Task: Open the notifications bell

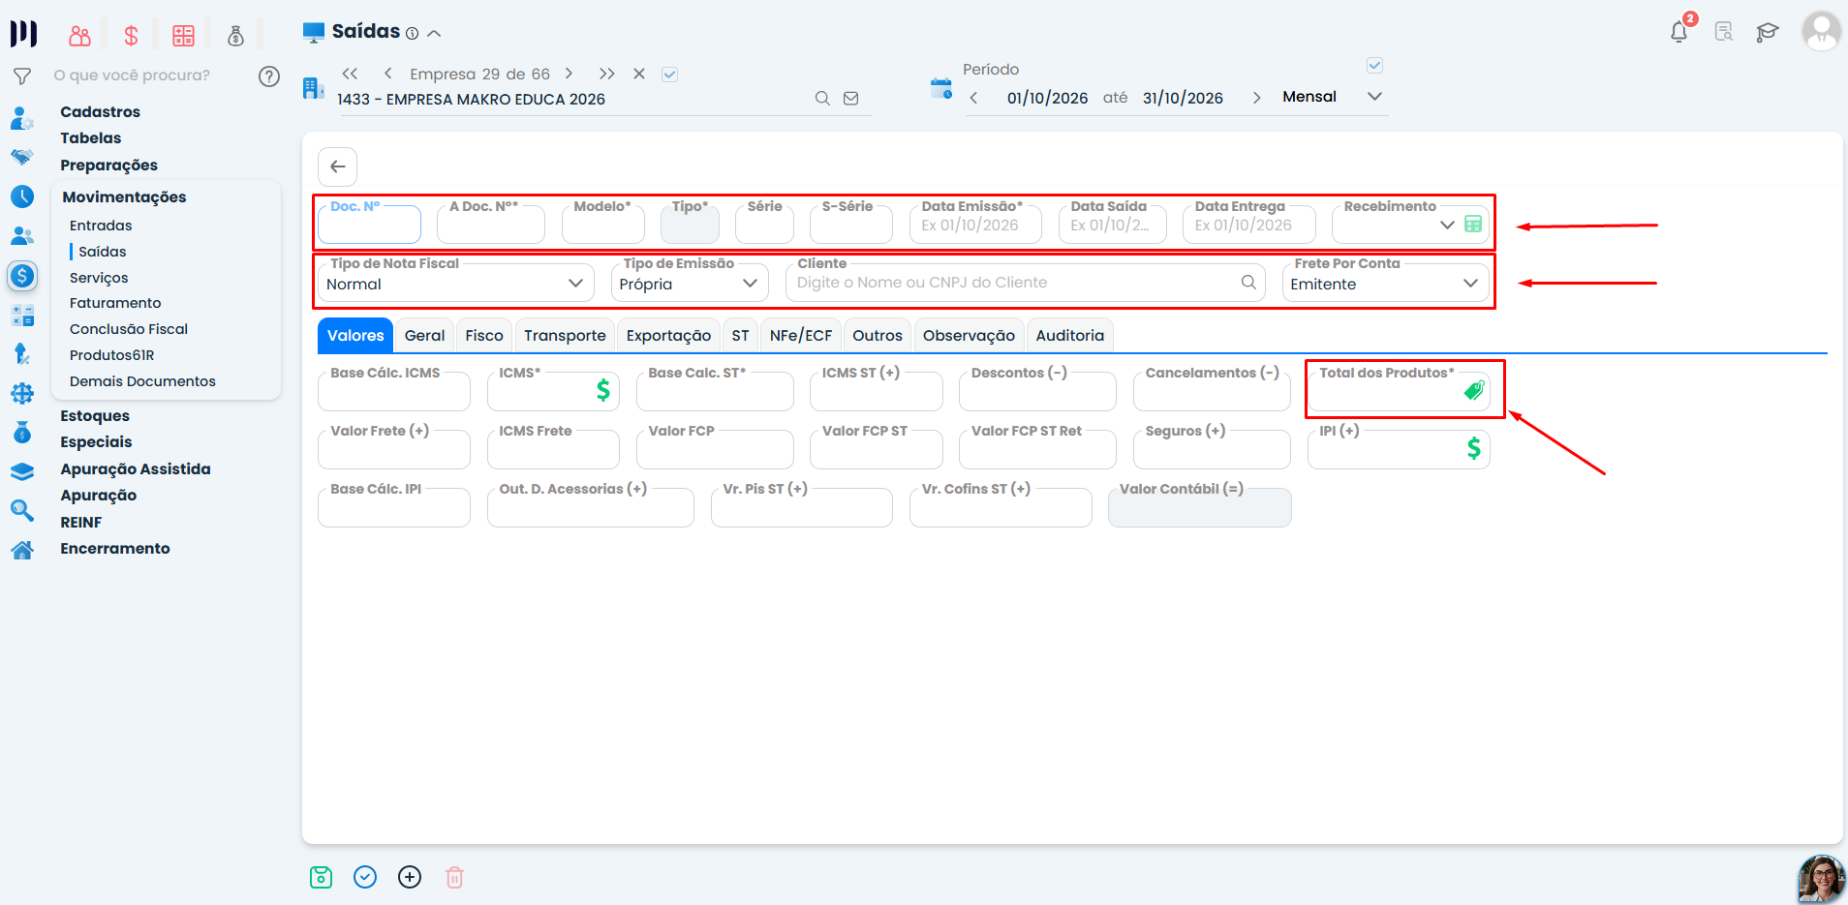Action: (1679, 32)
